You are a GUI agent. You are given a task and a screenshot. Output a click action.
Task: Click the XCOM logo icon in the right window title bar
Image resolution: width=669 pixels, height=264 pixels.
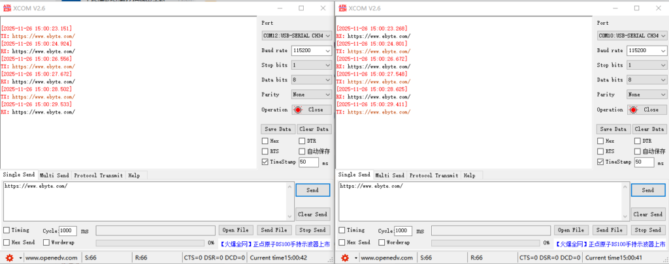tap(342, 8)
